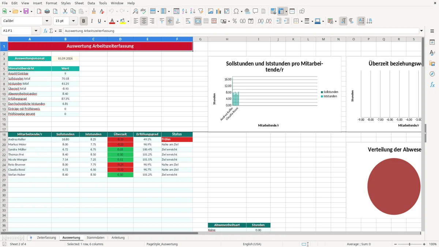Viewport: 439px width, 247px height.
Task: Open the Sheet menu
Action: pyautogui.click(x=79, y=3)
